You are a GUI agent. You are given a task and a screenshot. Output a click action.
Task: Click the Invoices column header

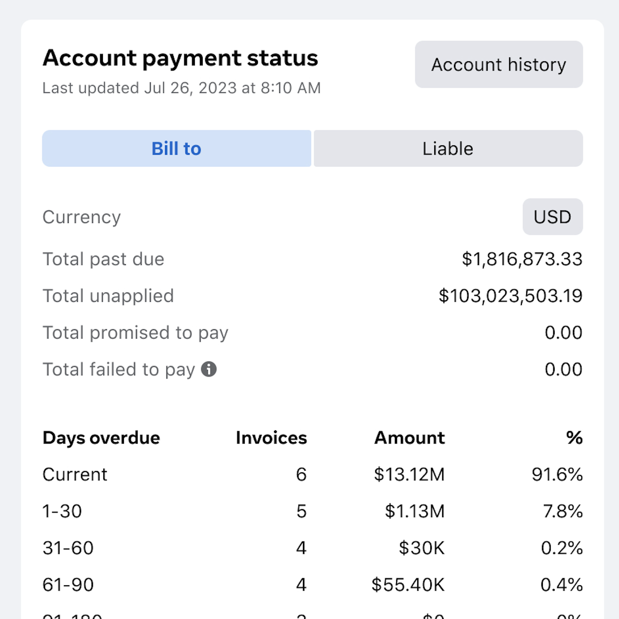(271, 438)
